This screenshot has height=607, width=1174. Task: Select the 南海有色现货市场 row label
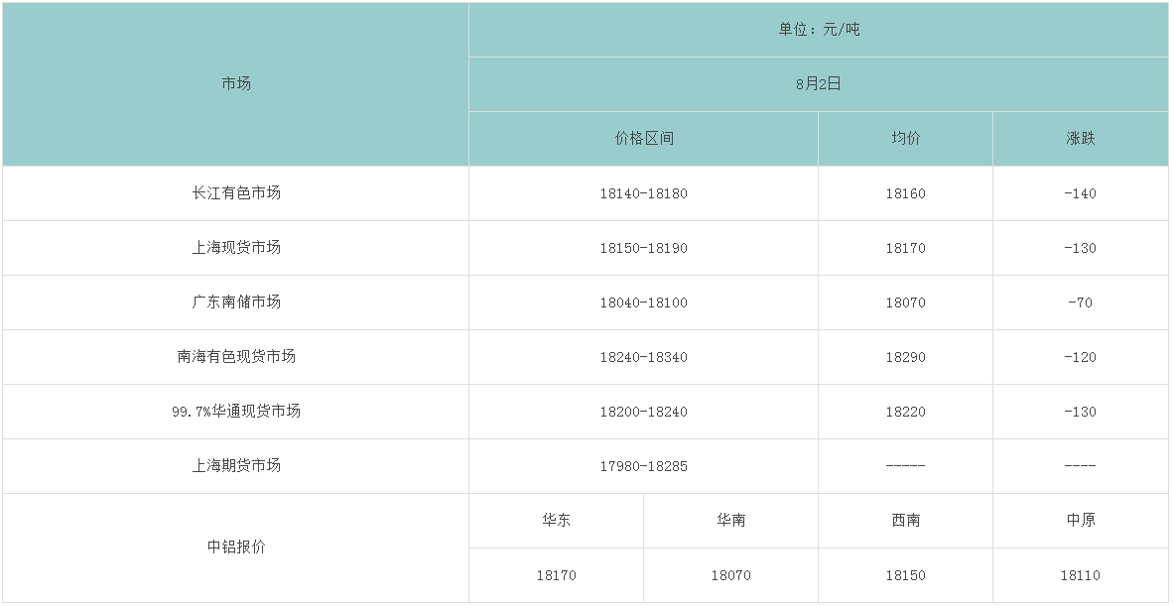(x=236, y=357)
